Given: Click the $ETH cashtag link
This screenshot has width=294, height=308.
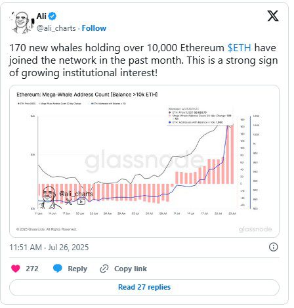Looking at the screenshot, I should [x=240, y=48].
